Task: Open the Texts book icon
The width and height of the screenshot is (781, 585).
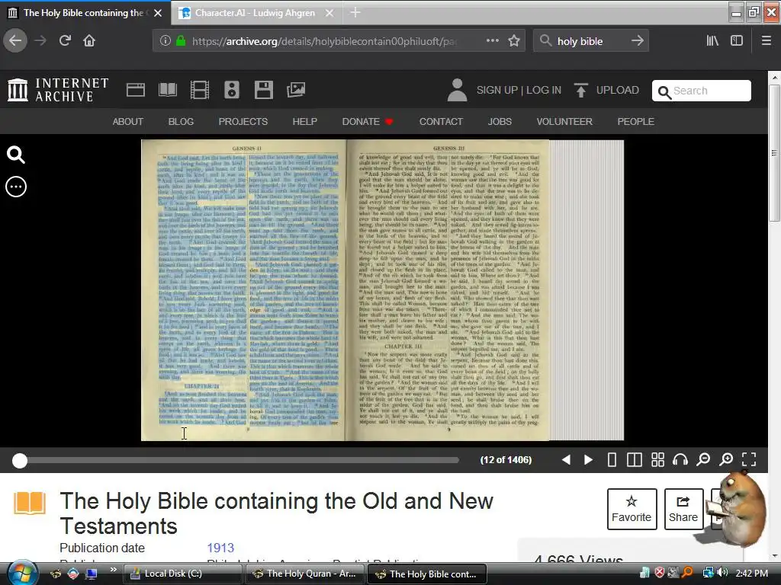Action: 168,90
